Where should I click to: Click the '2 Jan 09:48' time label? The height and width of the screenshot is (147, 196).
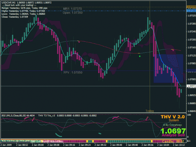tap(132, 145)
